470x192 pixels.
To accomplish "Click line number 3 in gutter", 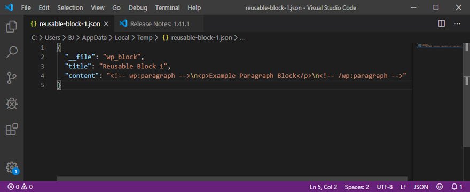I will (42, 66).
